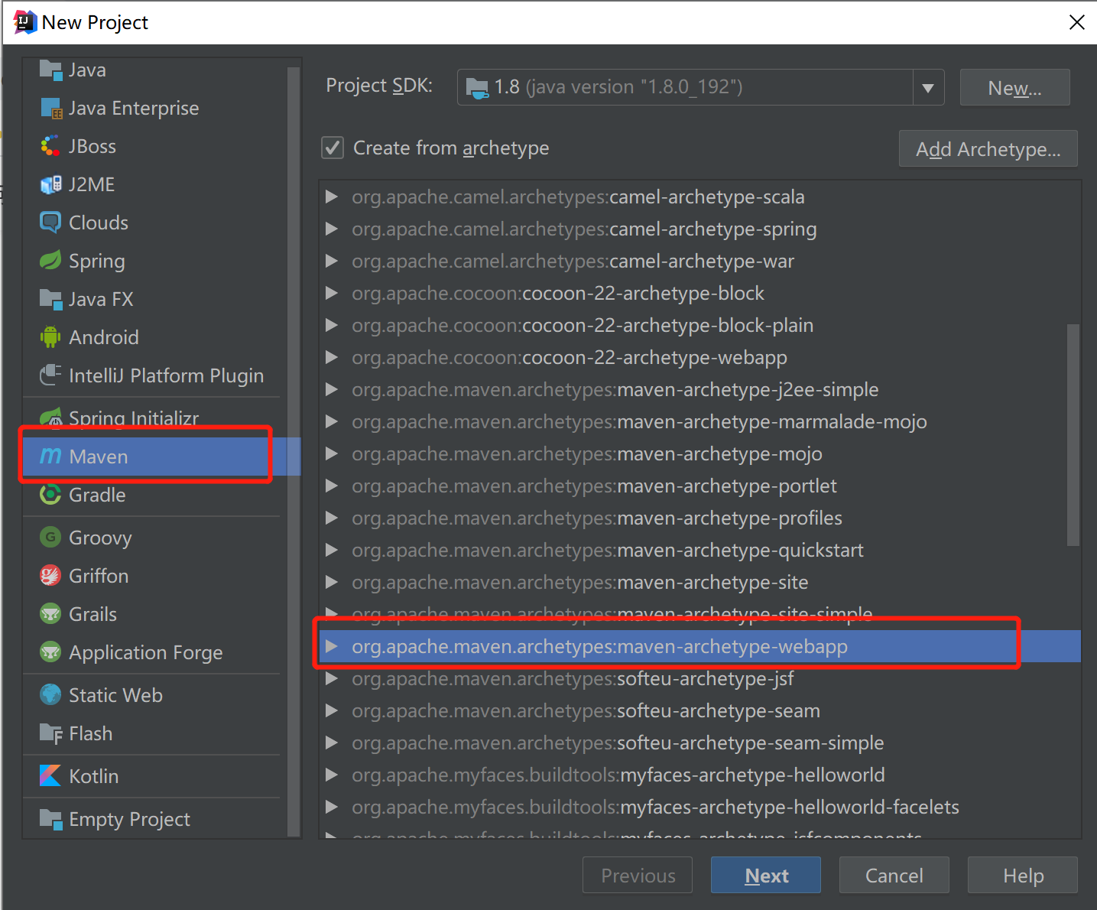The image size is (1097, 910).
Task: Expand maven-archetype-webapp arrow
Action: 332,646
